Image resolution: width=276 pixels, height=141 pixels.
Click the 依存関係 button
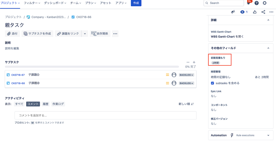pyautogui.click(x=100, y=34)
